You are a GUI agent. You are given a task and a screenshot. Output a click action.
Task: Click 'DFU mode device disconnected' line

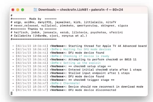tap(92, 90)
